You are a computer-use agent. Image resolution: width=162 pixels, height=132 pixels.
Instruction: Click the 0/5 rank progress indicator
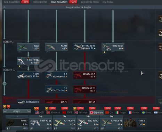[5, 84]
